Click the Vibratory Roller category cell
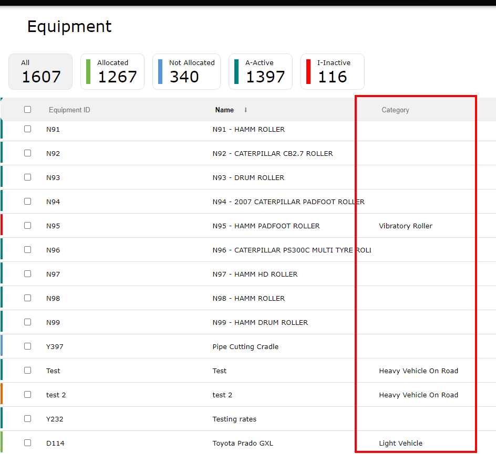The image size is (496, 454). point(406,226)
